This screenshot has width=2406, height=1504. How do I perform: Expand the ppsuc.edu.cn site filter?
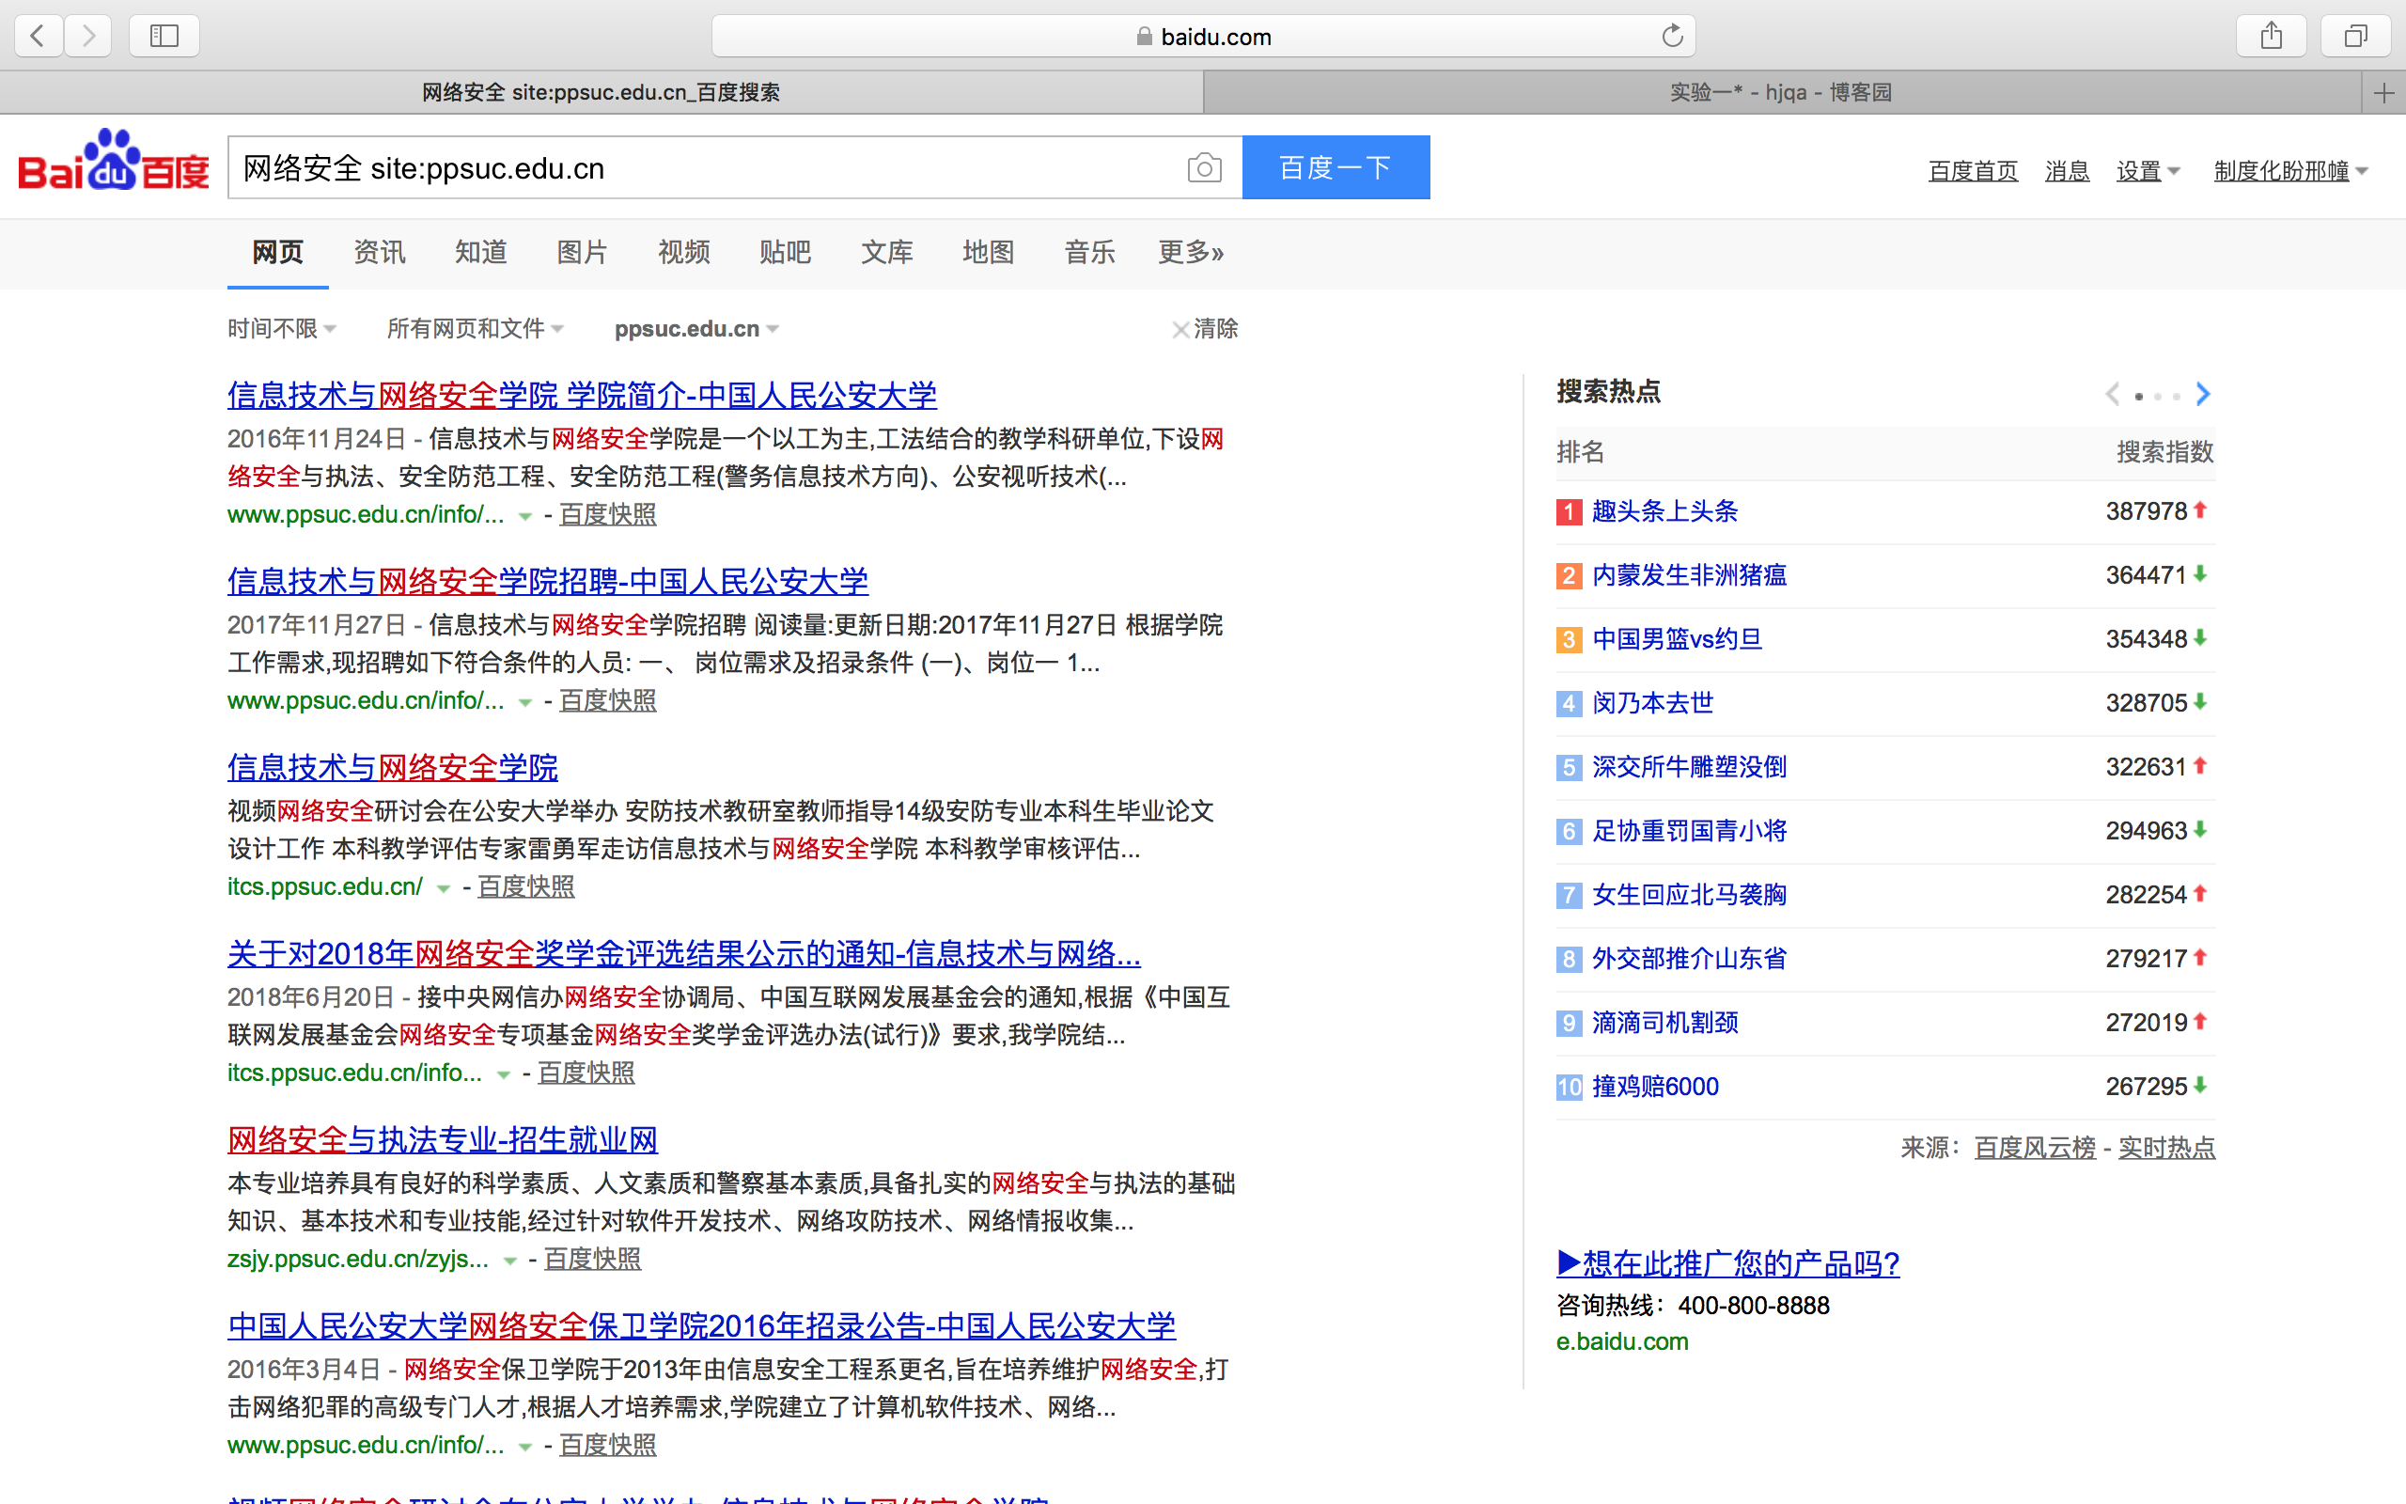click(x=695, y=329)
